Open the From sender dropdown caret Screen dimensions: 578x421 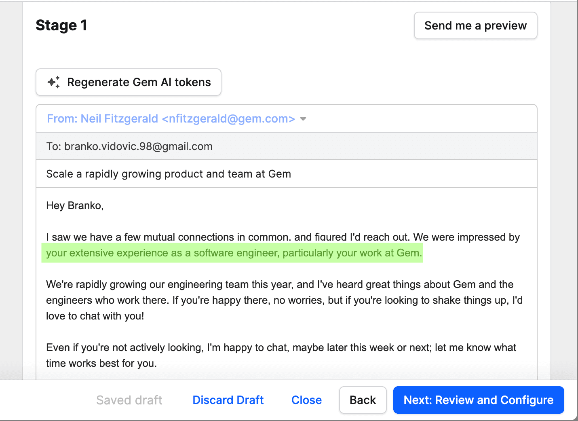coord(303,119)
